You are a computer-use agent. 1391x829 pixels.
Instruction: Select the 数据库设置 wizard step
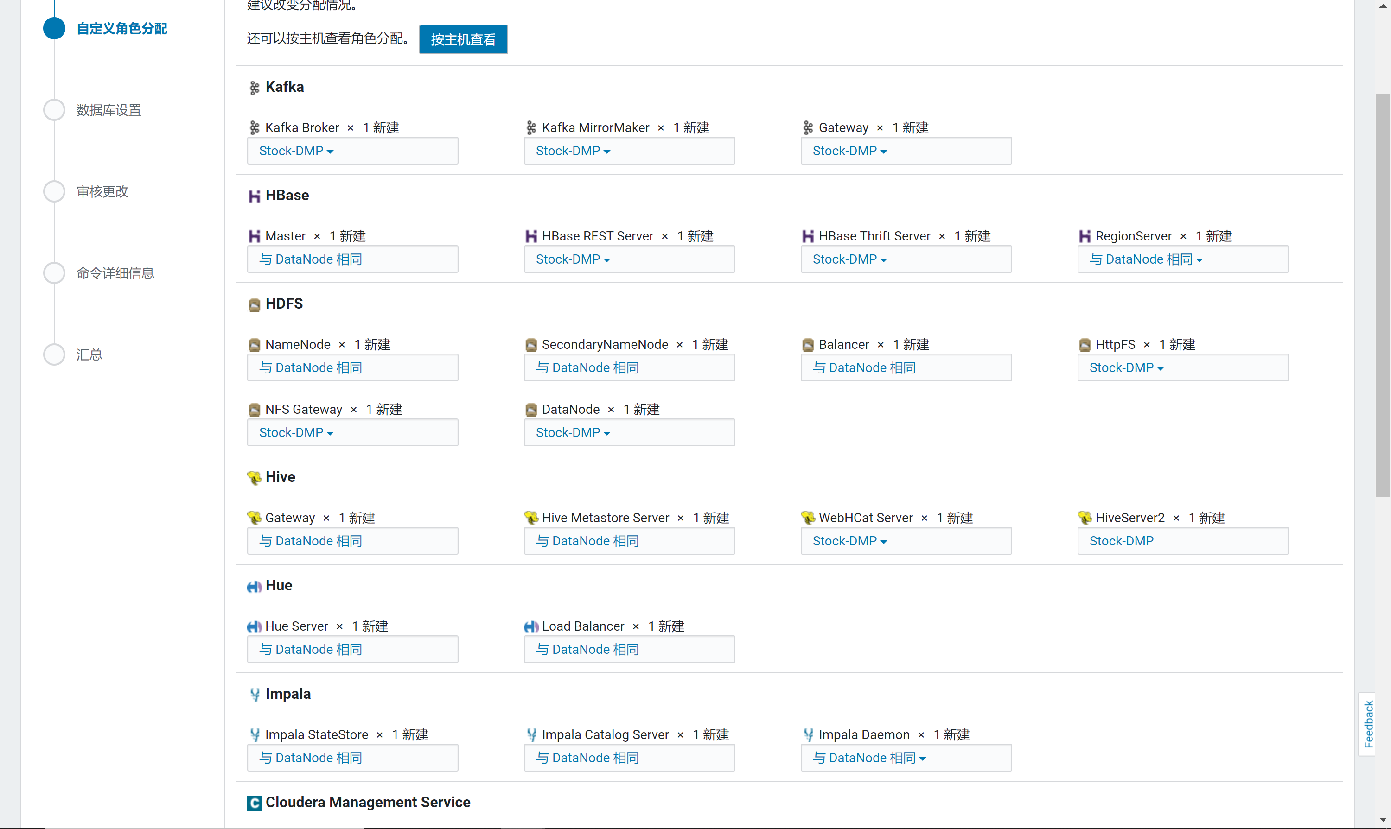coord(109,110)
